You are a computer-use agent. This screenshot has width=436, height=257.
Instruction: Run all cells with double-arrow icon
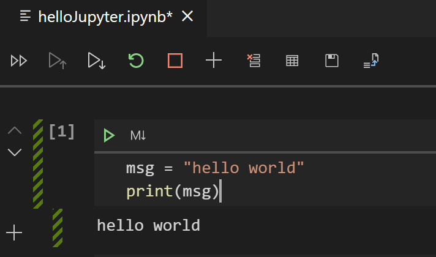pos(19,61)
